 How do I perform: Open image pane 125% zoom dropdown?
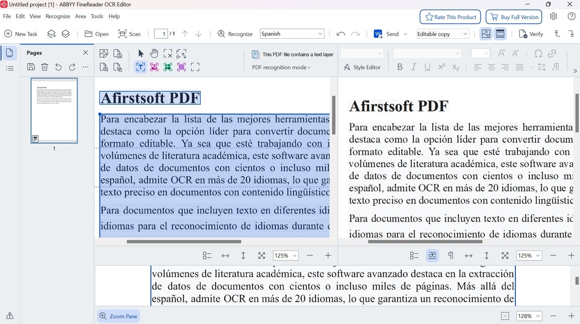286,255
